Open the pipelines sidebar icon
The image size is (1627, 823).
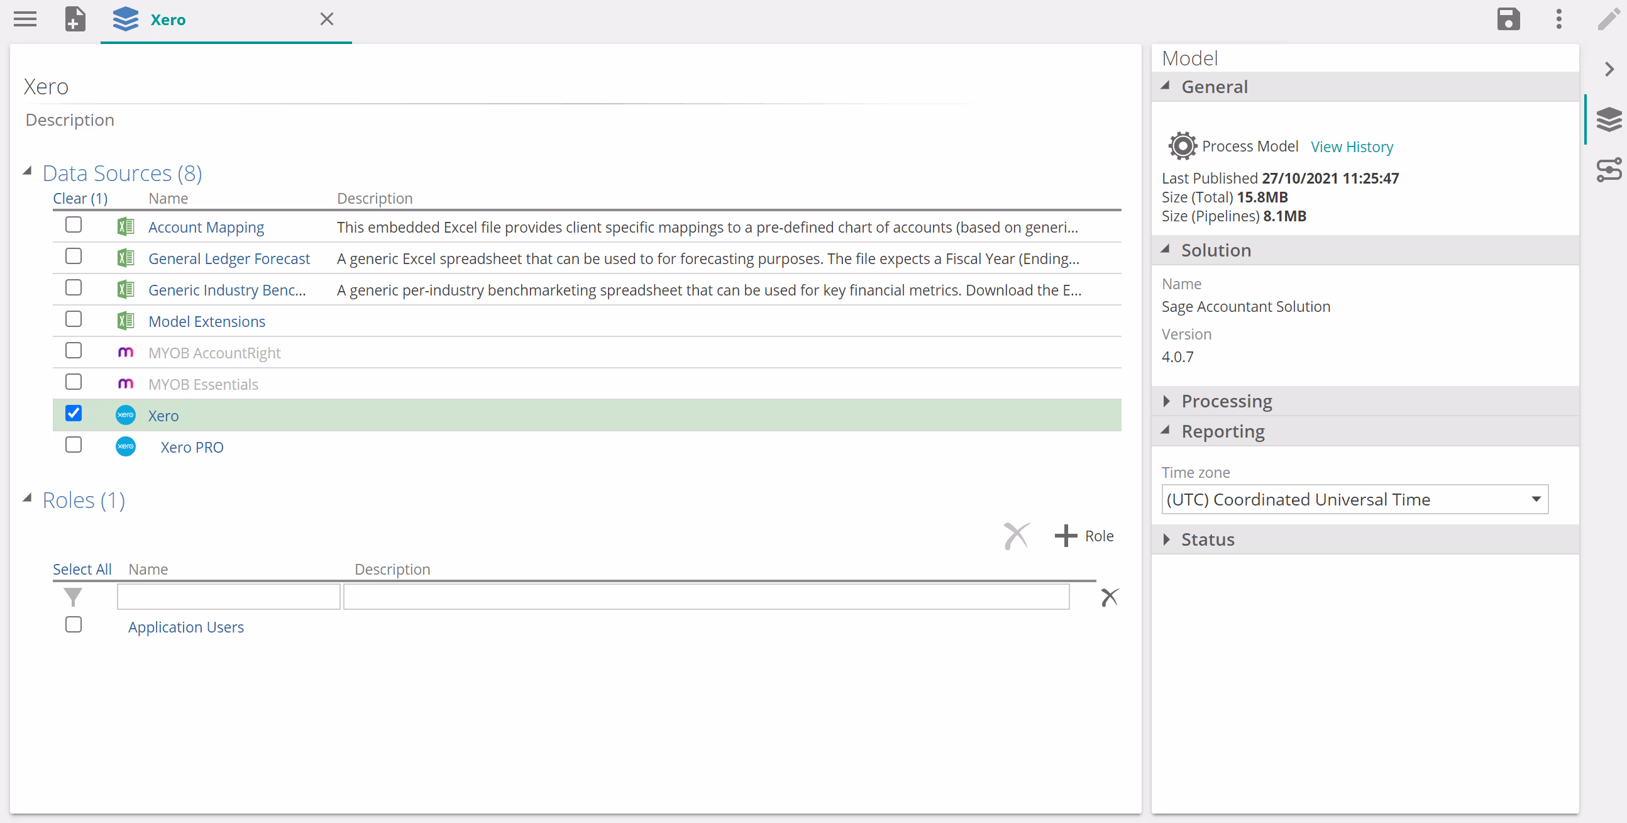1608,170
